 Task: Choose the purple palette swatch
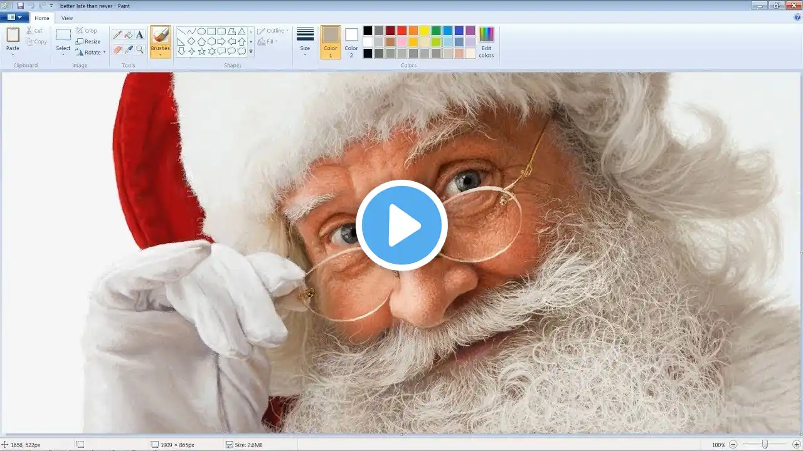pos(471,31)
